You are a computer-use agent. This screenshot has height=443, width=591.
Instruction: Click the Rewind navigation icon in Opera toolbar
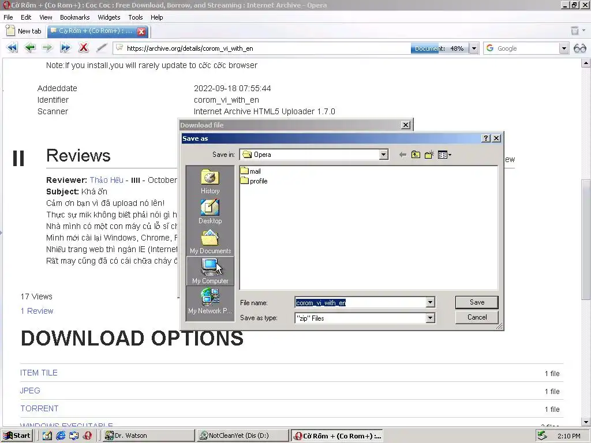[12, 48]
